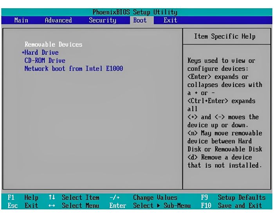
Task: Select Network boot from Intel E1000
Action: 74,68
